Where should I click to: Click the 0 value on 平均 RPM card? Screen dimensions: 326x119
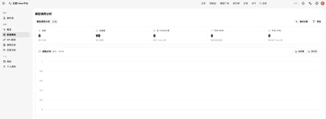(212, 36)
